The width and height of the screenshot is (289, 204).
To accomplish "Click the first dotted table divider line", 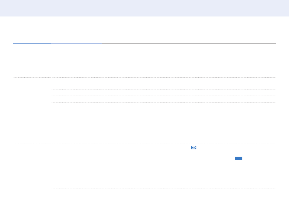I will coord(144,78).
